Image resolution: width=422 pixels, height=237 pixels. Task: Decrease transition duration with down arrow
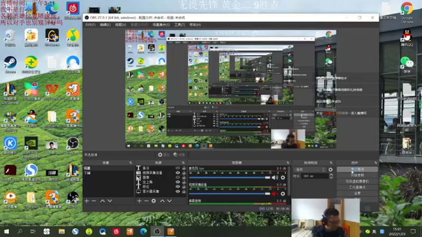point(331,177)
